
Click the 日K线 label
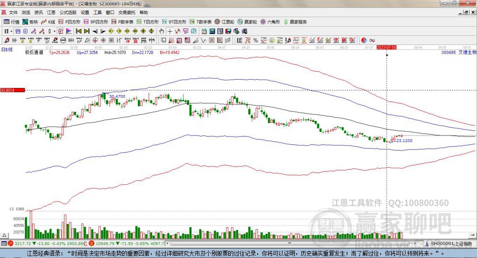pos(7,49)
